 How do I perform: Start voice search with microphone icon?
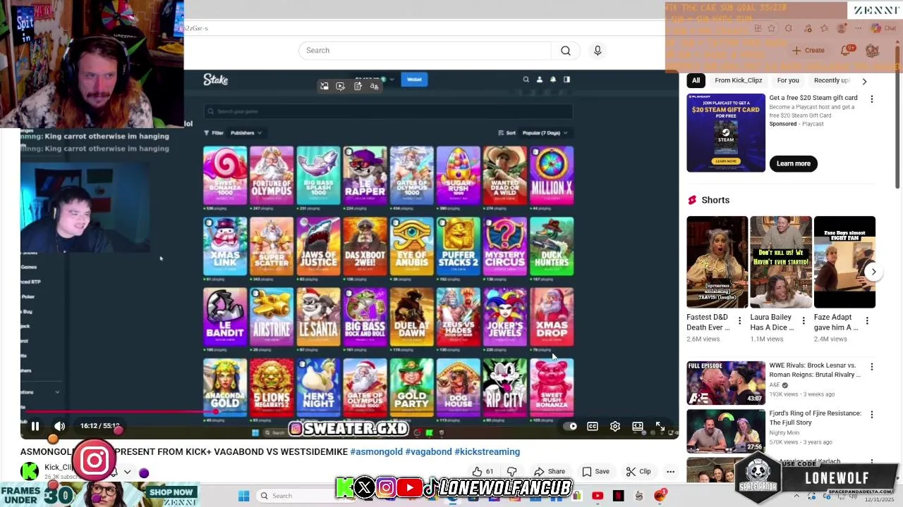pos(598,51)
